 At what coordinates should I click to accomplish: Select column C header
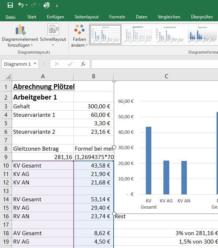pos(166,76)
